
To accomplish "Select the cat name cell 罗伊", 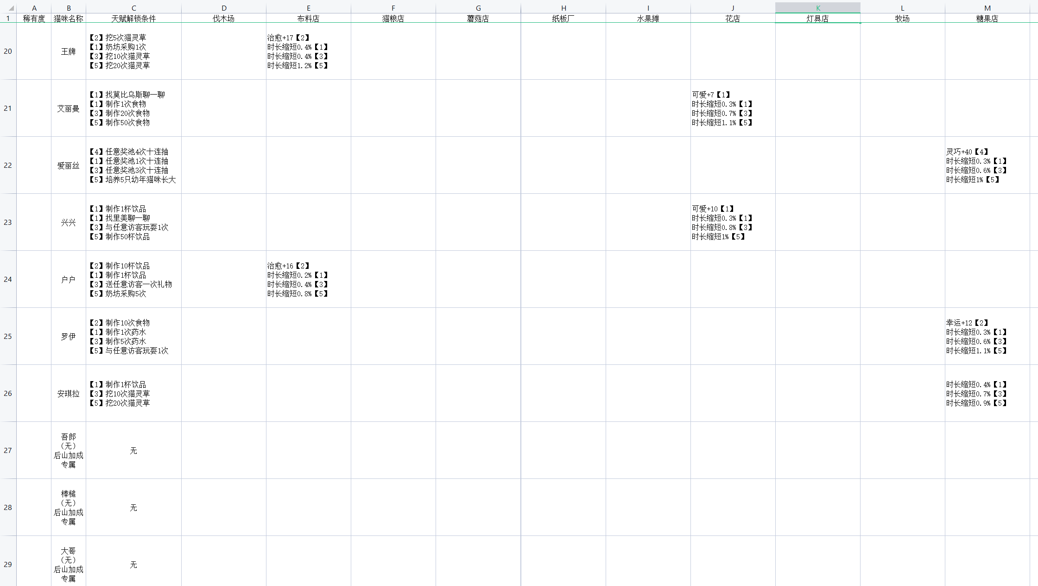I will 69,336.
